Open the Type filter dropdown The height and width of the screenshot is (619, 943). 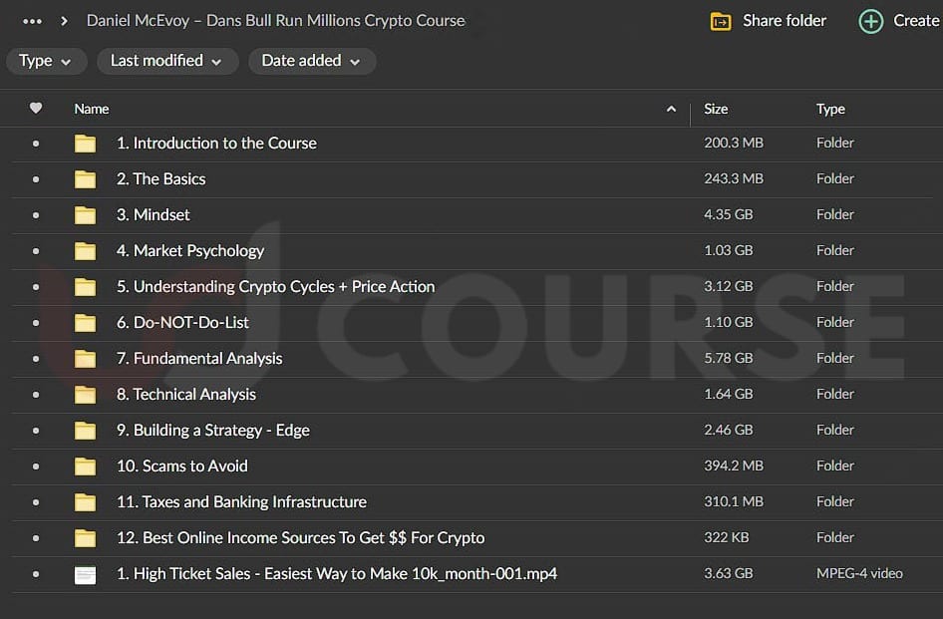(x=45, y=61)
